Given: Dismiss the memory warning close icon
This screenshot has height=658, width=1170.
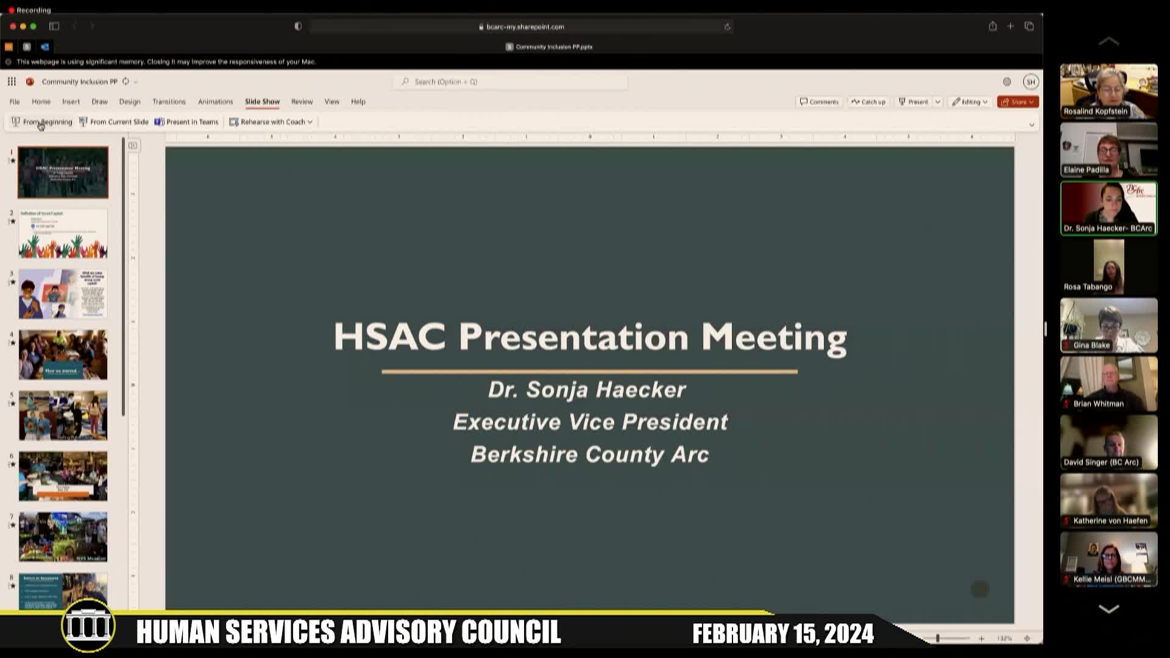Looking at the screenshot, I should point(8,62).
